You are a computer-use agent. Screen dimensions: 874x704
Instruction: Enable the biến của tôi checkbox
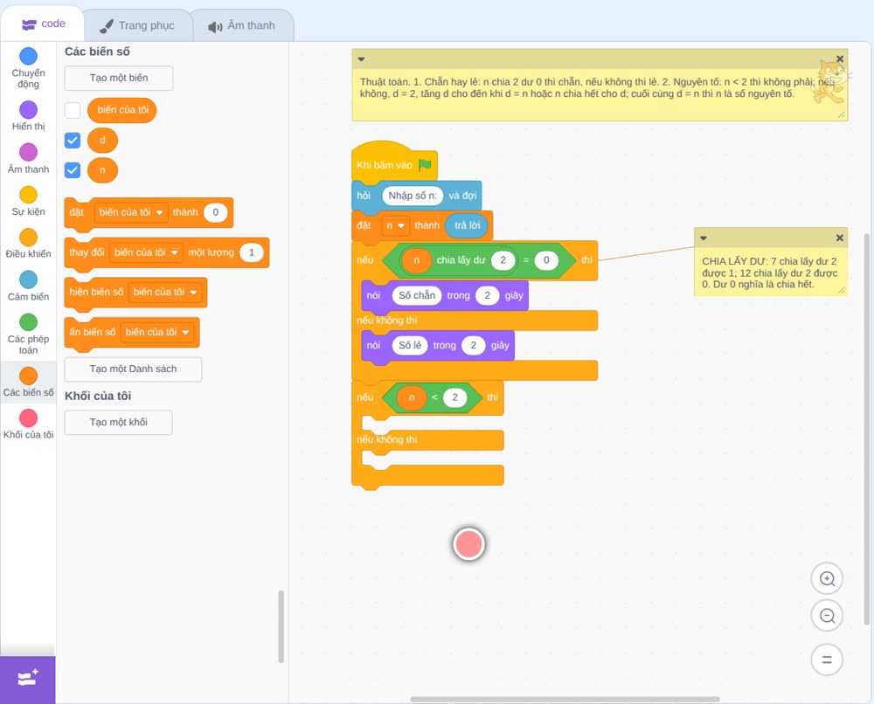73,110
